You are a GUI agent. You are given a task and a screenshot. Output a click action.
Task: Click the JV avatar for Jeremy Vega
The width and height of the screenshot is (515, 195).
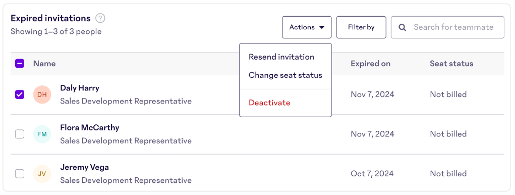pos(42,174)
